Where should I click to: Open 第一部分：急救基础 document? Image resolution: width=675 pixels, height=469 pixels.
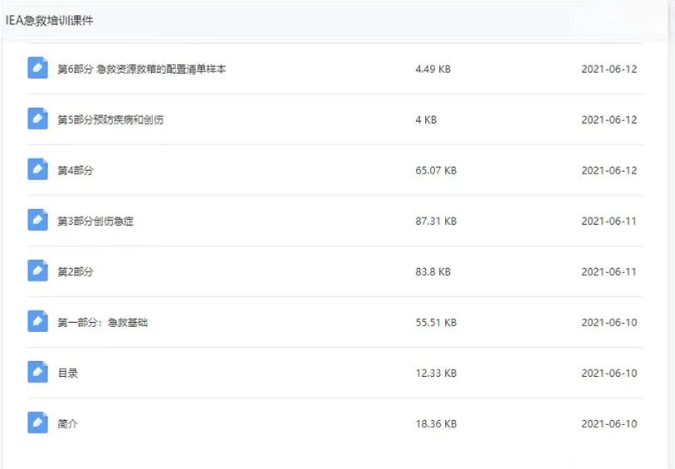pyautogui.click(x=103, y=323)
